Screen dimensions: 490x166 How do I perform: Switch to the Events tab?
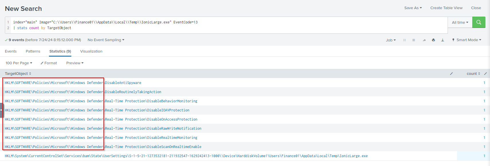pyautogui.click(x=11, y=51)
